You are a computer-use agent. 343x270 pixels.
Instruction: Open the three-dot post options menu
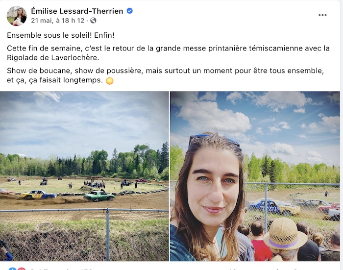click(322, 15)
